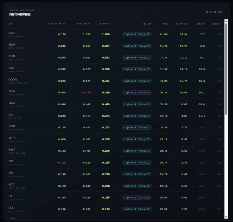The image size is (233, 222).
Task: Click the negative -0.100 Lighter value
Action: tap(61, 163)
